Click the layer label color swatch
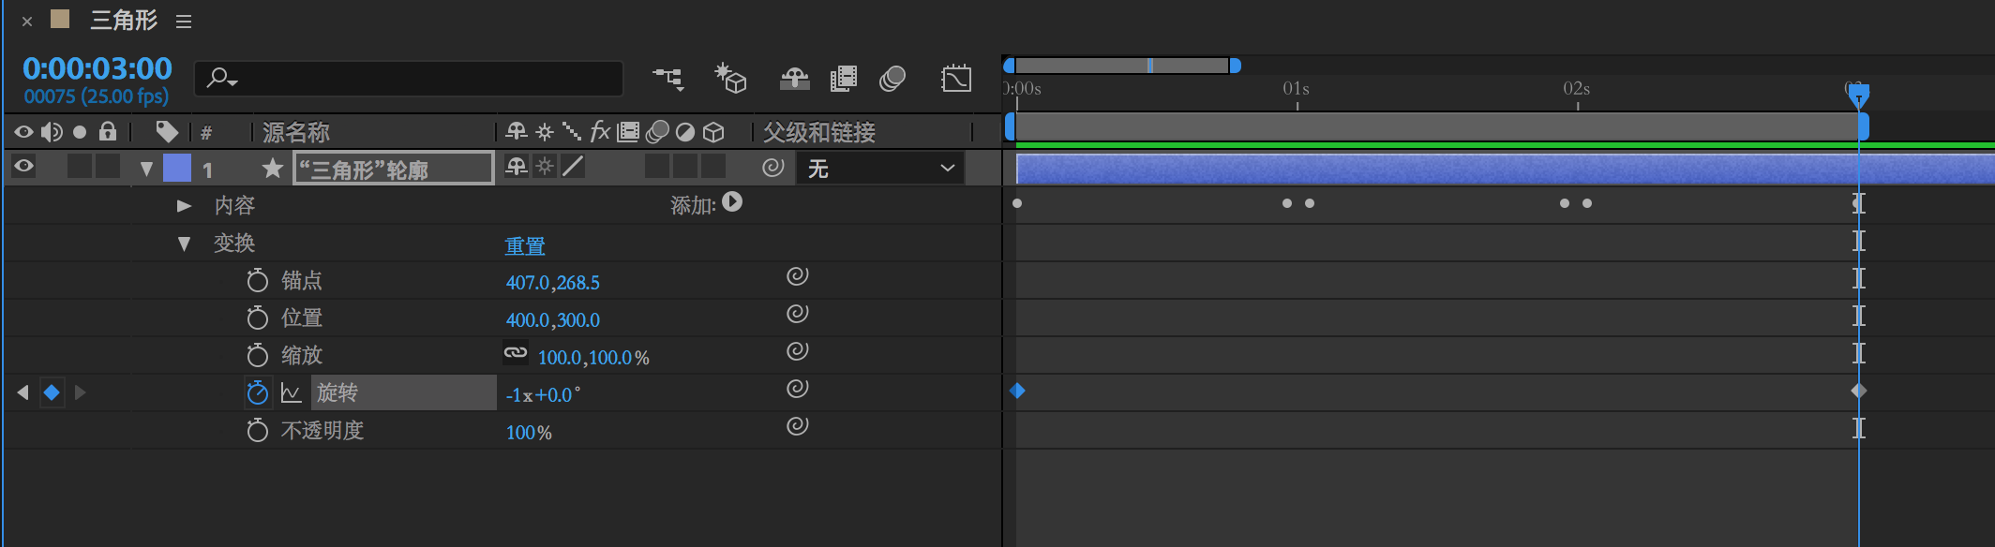 pyautogui.click(x=176, y=168)
